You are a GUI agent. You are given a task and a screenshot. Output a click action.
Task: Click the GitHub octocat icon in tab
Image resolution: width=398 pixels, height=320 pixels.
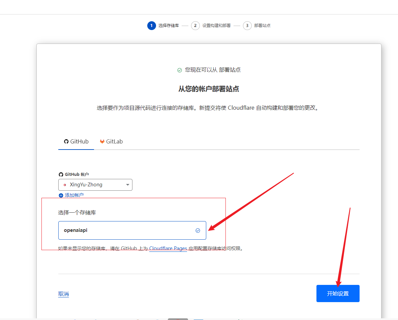(x=66, y=141)
